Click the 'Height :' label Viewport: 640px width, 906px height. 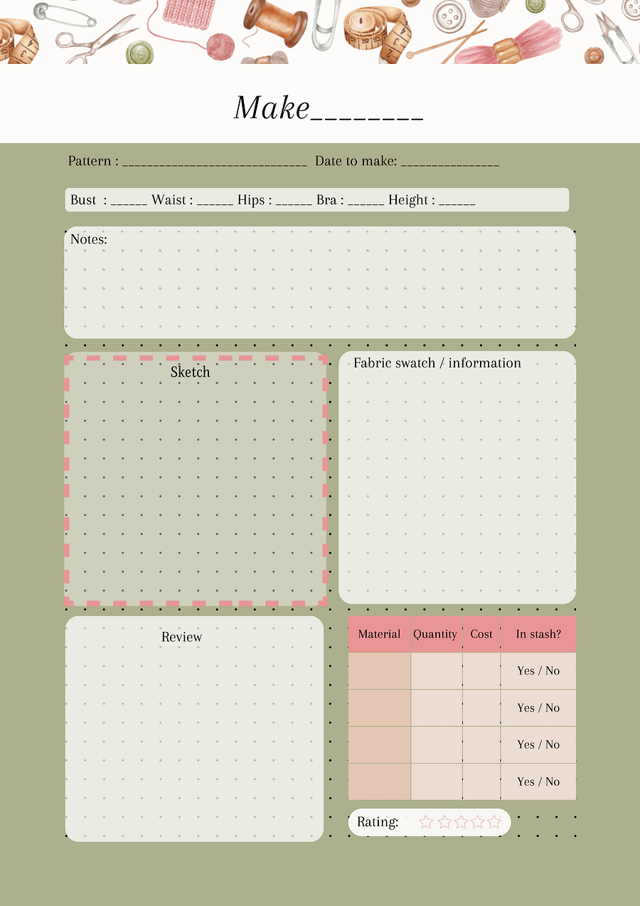[412, 200]
